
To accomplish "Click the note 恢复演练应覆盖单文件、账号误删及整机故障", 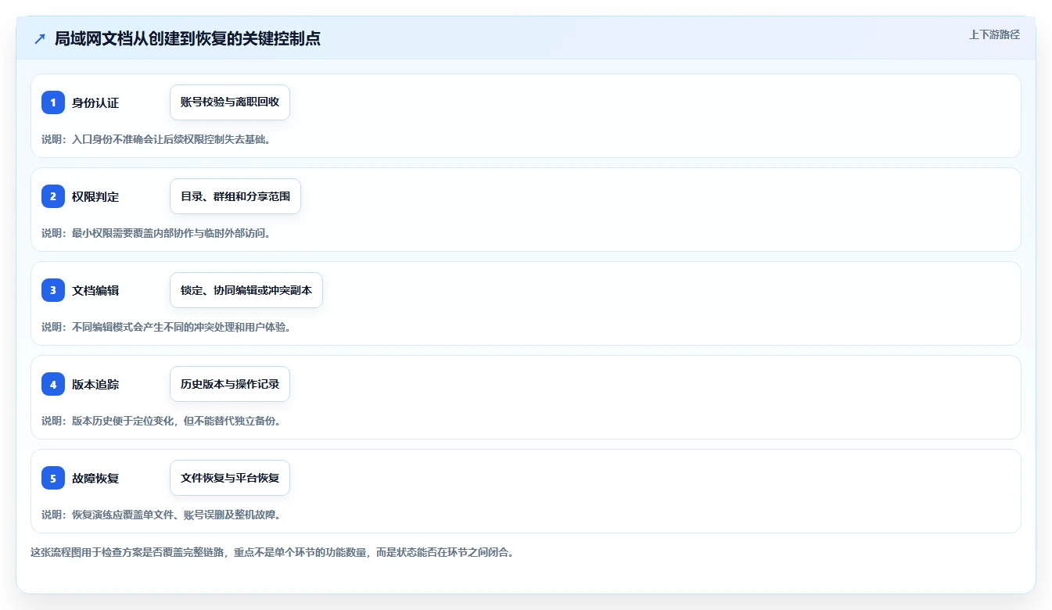I will pos(176,515).
